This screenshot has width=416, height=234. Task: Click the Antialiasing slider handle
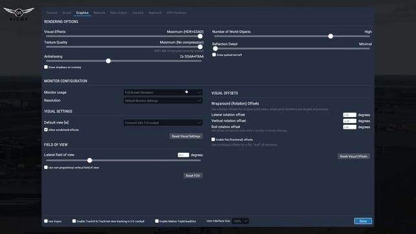click(x=109, y=61)
